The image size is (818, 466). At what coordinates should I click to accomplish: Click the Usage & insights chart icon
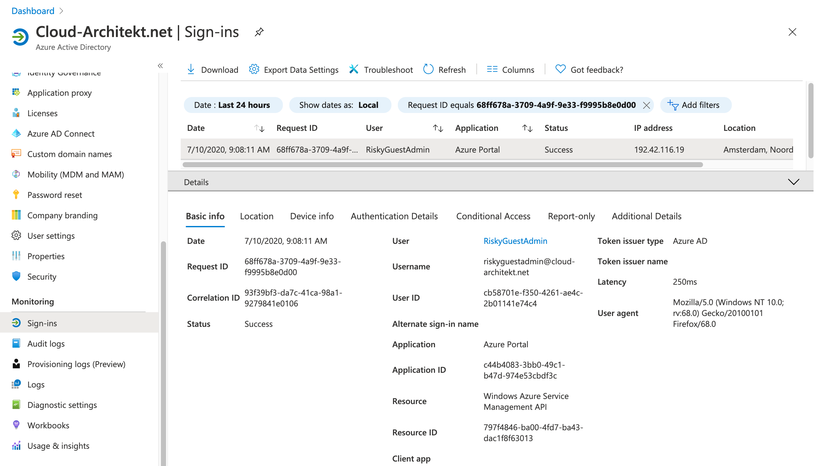[x=16, y=446]
